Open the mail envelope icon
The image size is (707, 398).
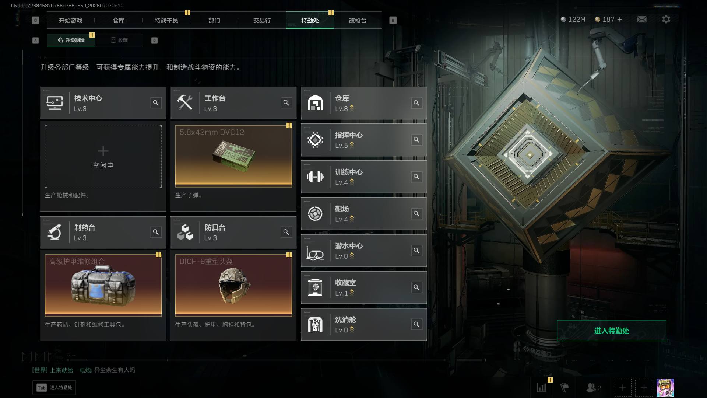tap(641, 19)
